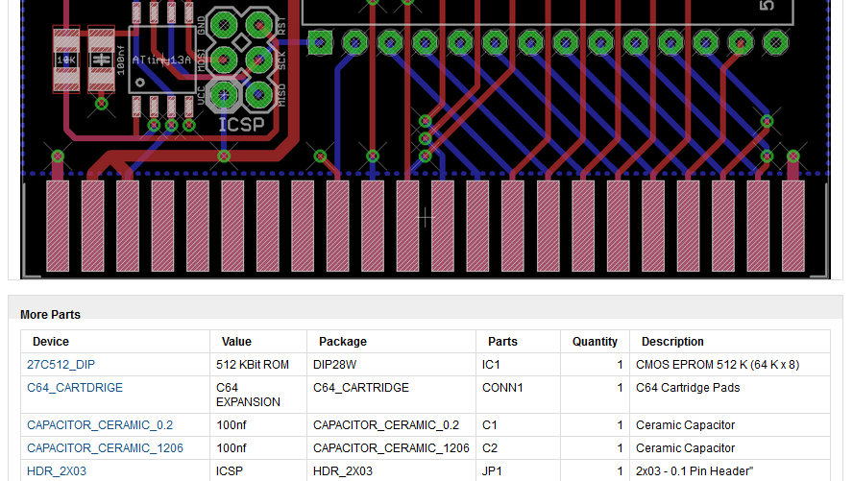This screenshot has width=853, height=481.
Task: Open the C64_CARTDRIGE device link
Action: click(x=75, y=388)
